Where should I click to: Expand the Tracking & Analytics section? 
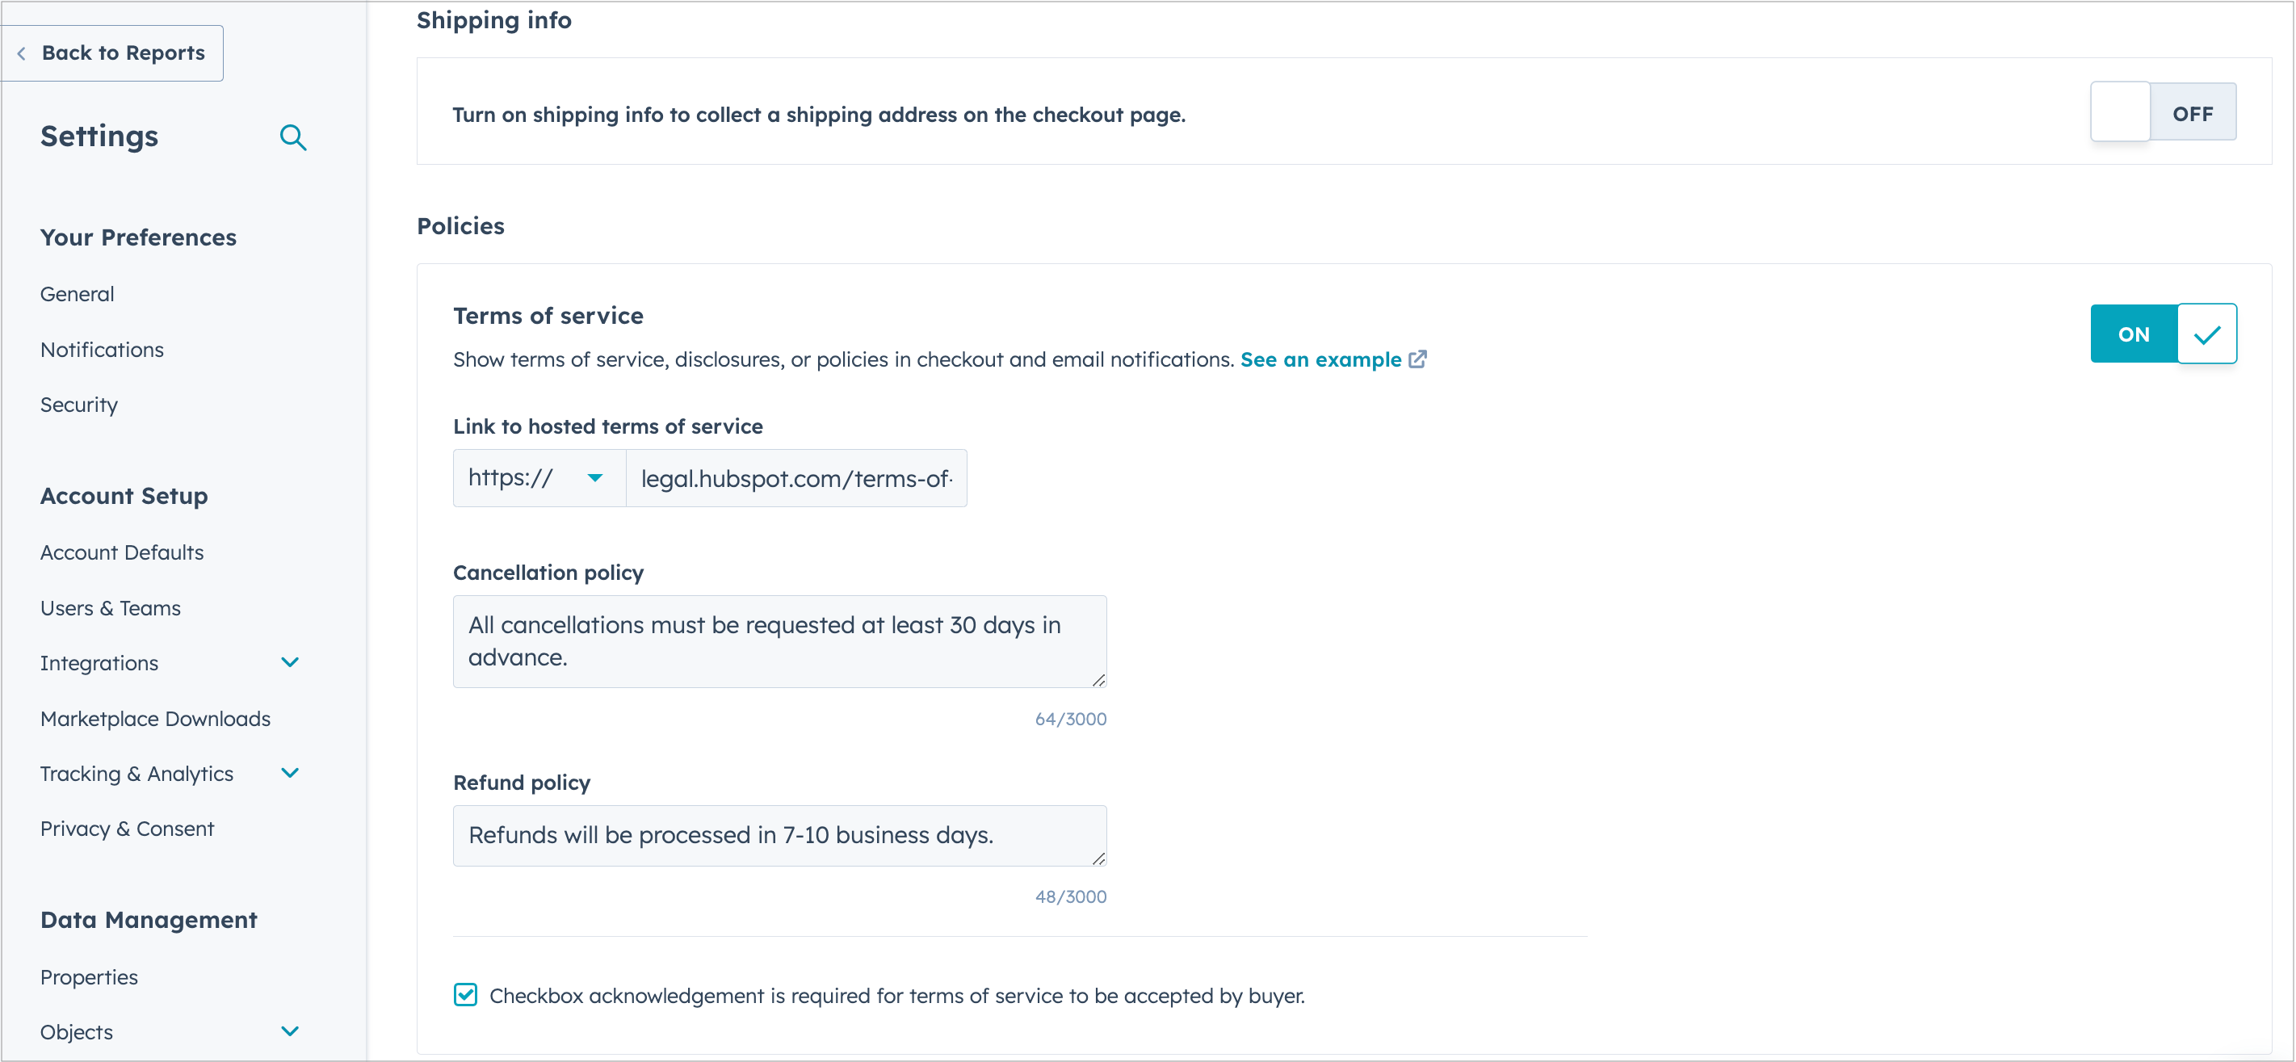(x=290, y=774)
